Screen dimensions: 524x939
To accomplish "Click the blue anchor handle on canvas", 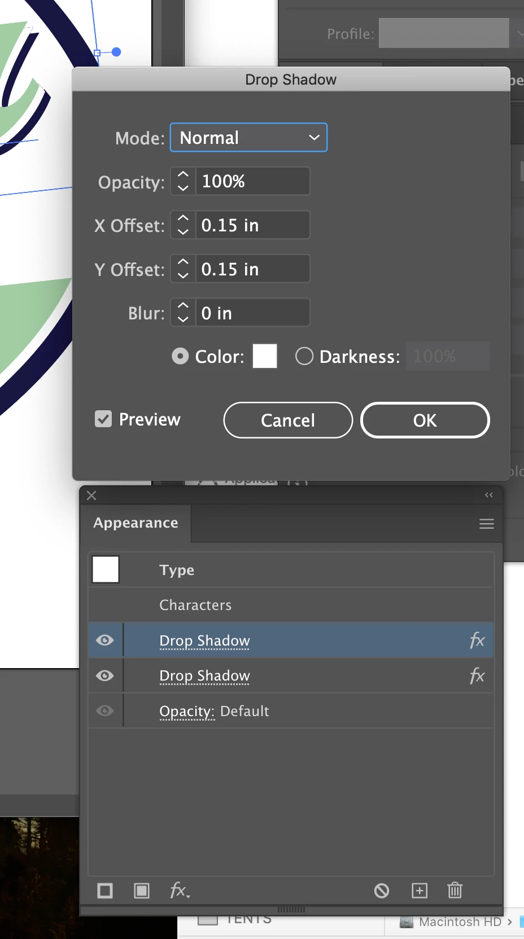I will [116, 52].
